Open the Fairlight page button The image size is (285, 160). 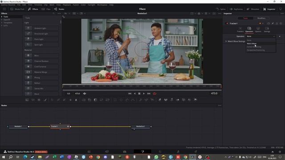coord(178,152)
